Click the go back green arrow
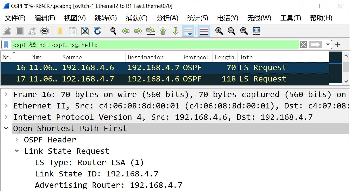Image resolution: width=350 pixels, height=191 pixels. [126, 31]
